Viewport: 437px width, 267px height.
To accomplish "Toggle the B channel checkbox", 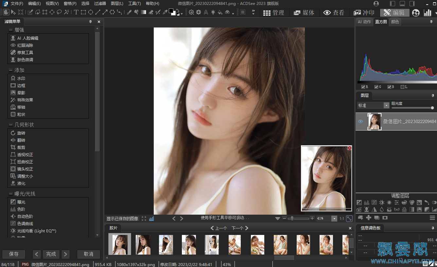I will (x=389, y=87).
